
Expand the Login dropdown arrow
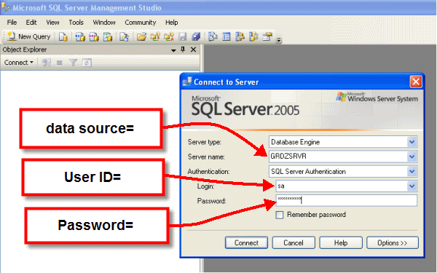(x=412, y=186)
